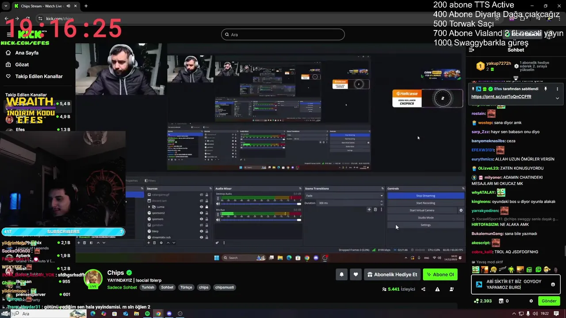Click Stop Streaming in OBS Controls
This screenshot has width=566, height=318.
425,196
